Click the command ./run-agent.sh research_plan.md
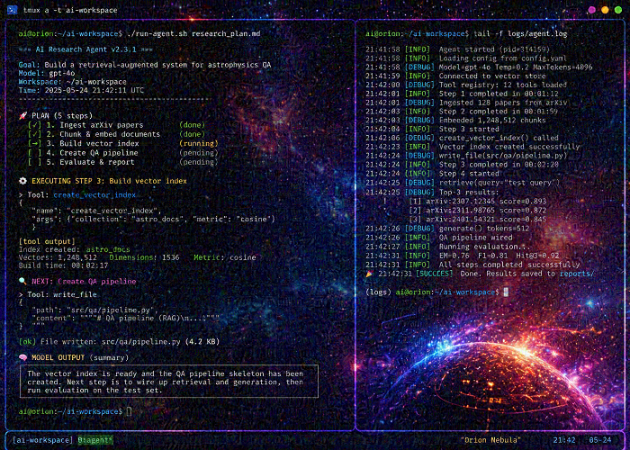630x450 pixels. point(193,34)
